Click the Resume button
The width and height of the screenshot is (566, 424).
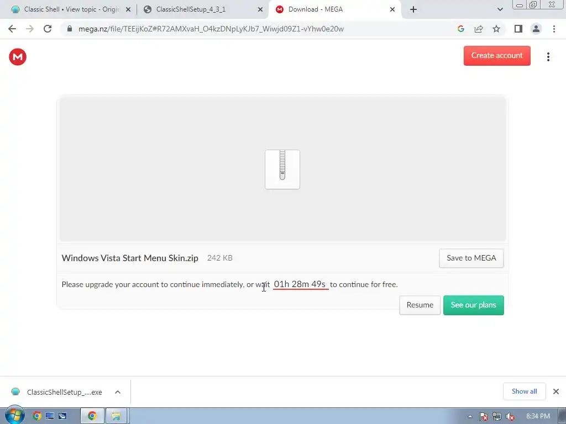point(420,305)
